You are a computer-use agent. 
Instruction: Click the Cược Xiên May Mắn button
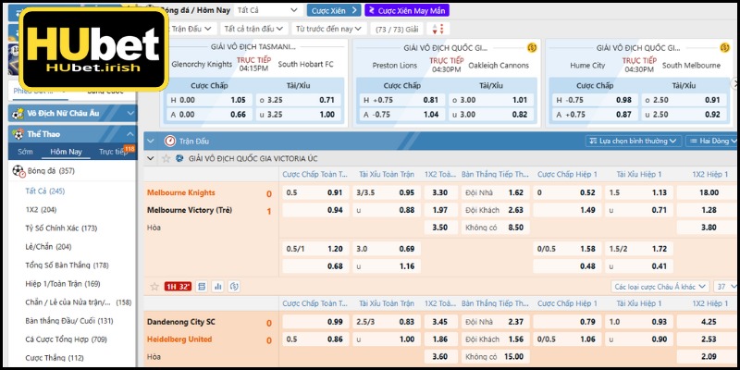407,10
